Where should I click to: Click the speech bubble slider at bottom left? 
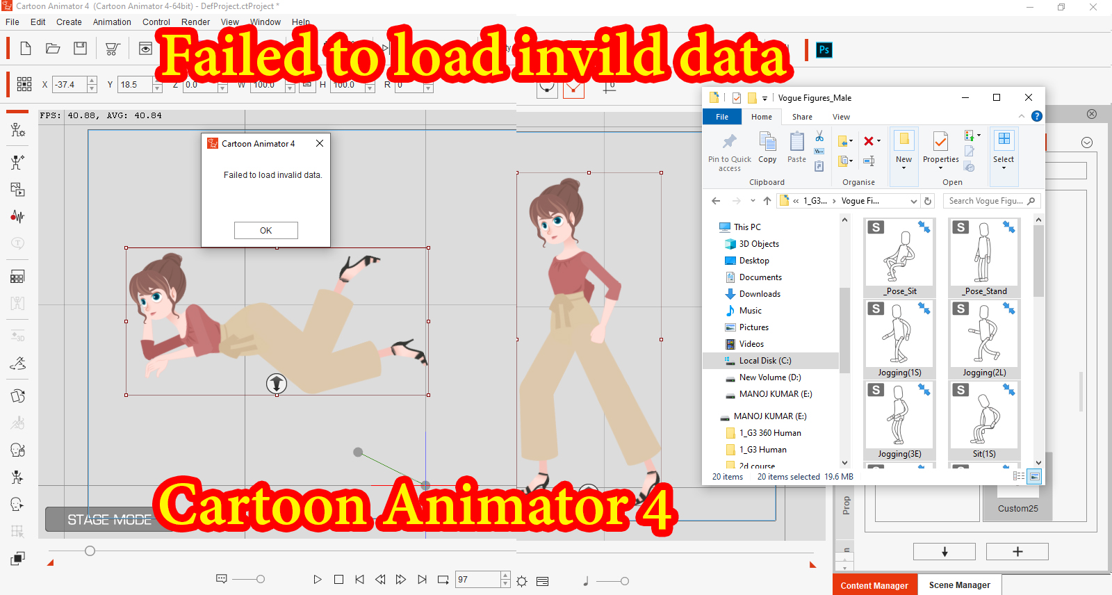pos(260,579)
